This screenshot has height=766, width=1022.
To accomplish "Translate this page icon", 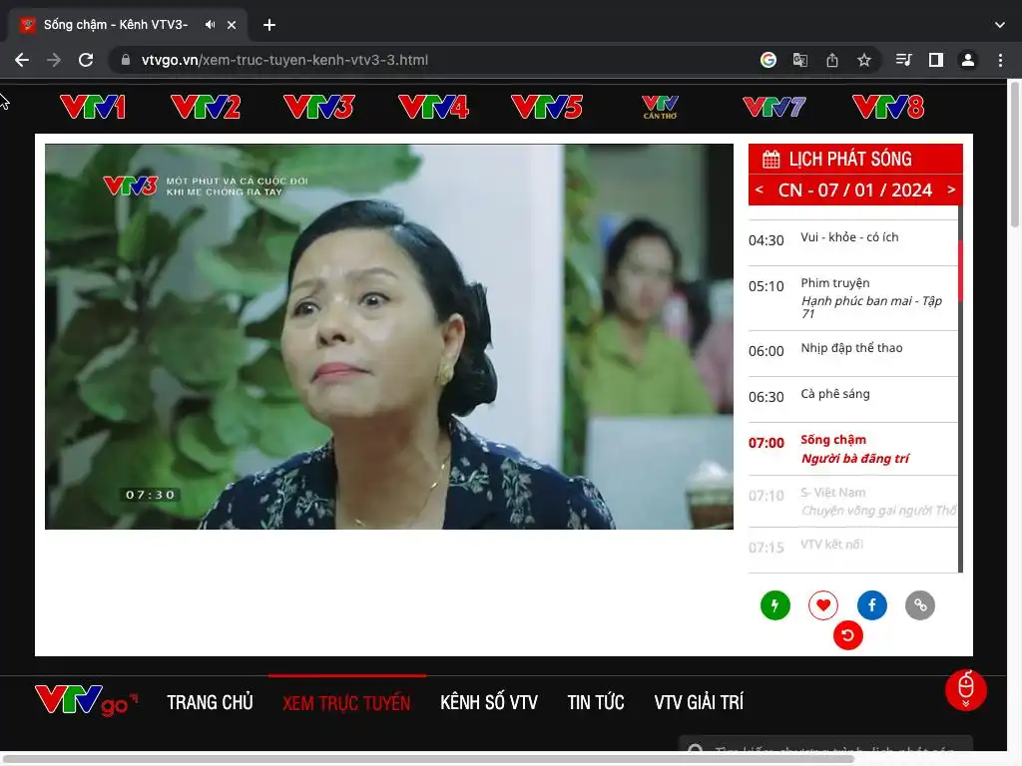I will pyautogui.click(x=800, y=60).
